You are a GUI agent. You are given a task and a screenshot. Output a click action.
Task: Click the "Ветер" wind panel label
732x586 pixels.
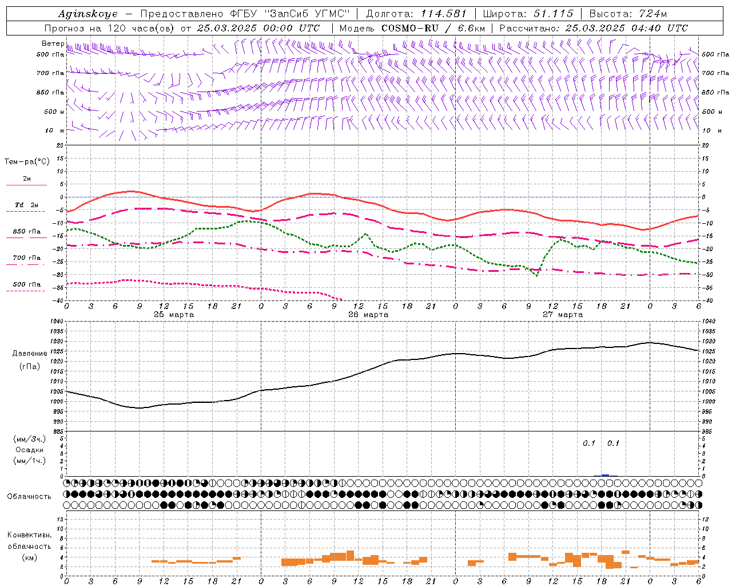(x=53, y=43)
